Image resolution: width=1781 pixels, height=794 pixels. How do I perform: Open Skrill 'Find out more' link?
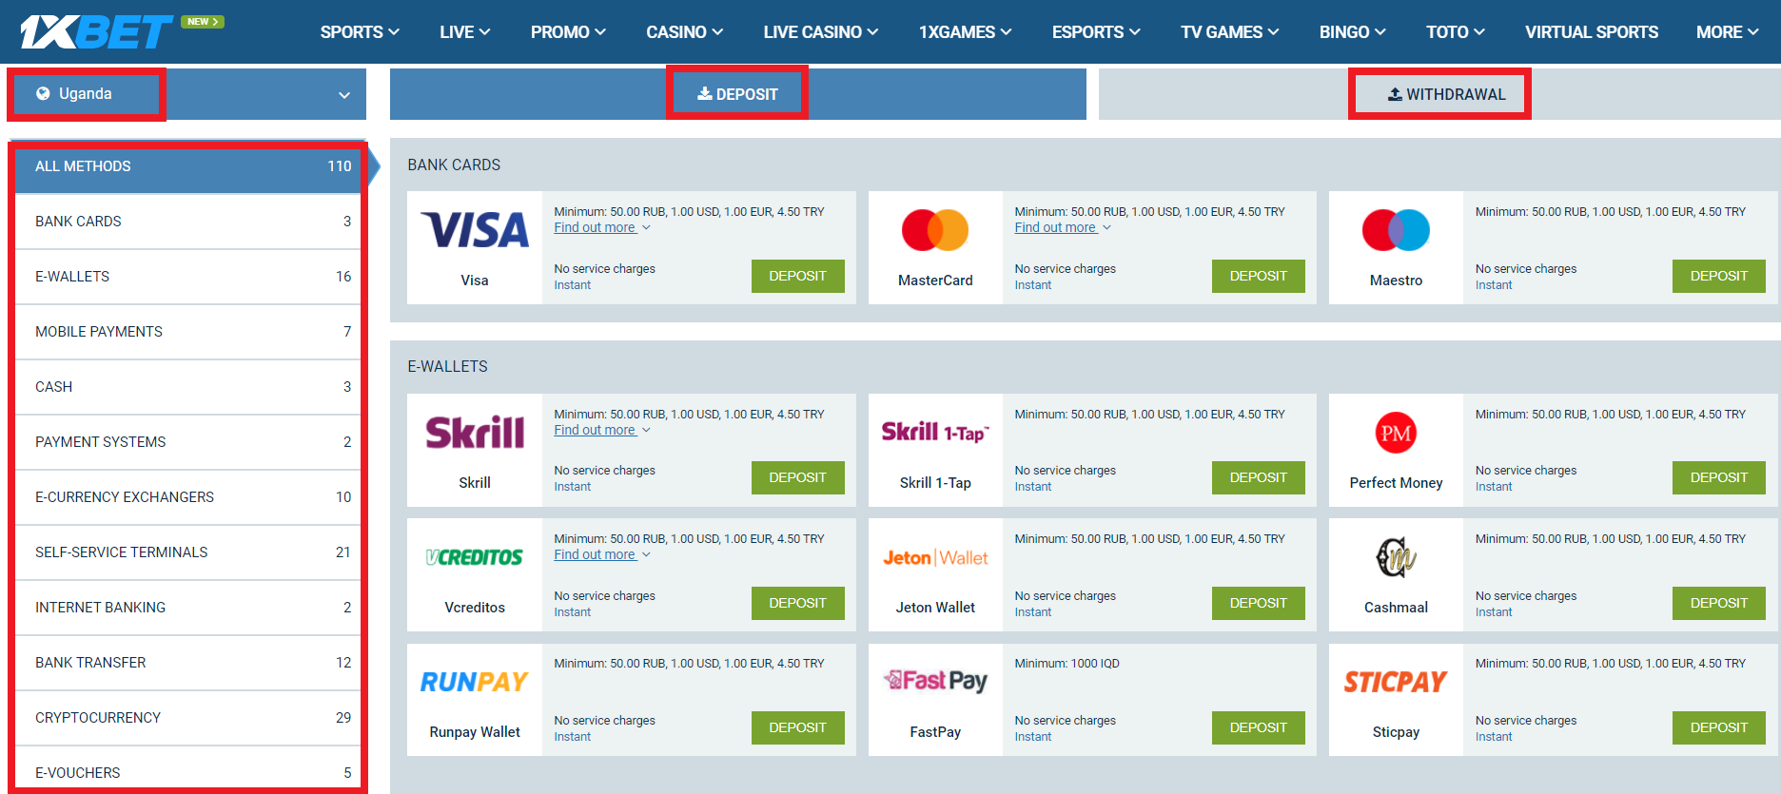coord(596,431)
